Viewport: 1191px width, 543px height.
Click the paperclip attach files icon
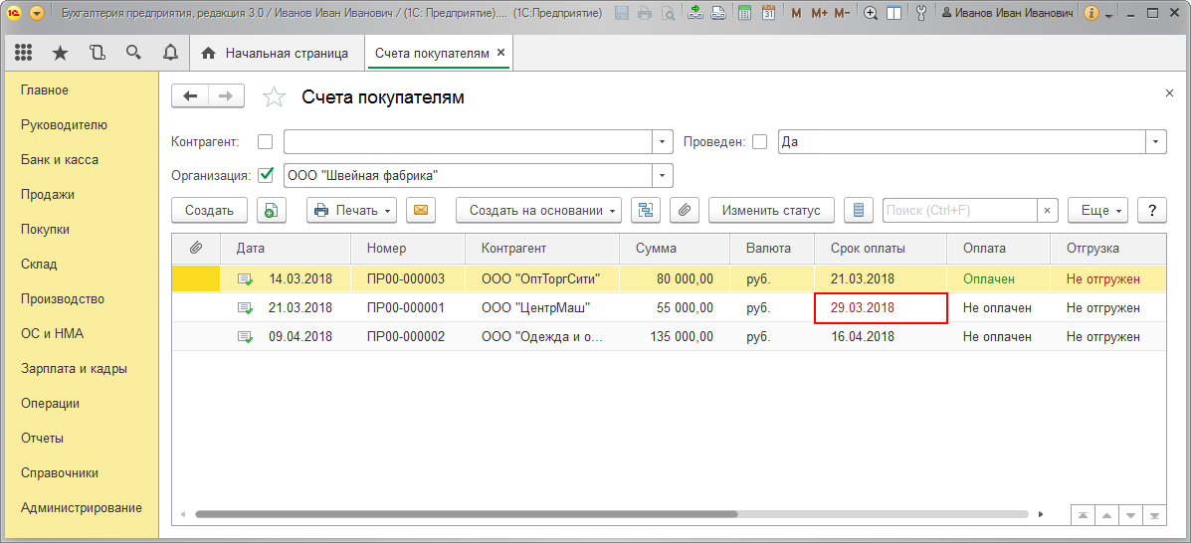[684, 210]
